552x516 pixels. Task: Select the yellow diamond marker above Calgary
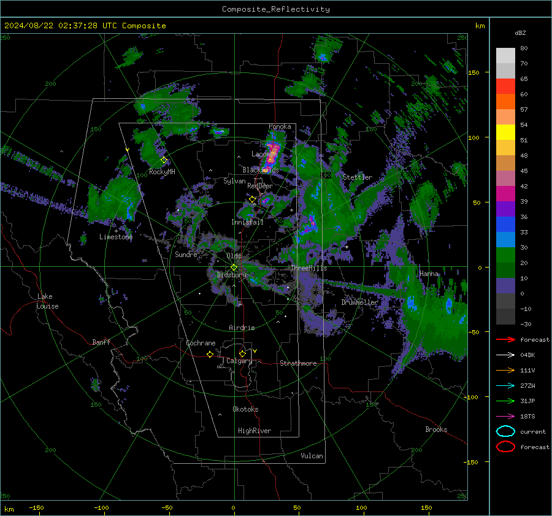point(242,353)
